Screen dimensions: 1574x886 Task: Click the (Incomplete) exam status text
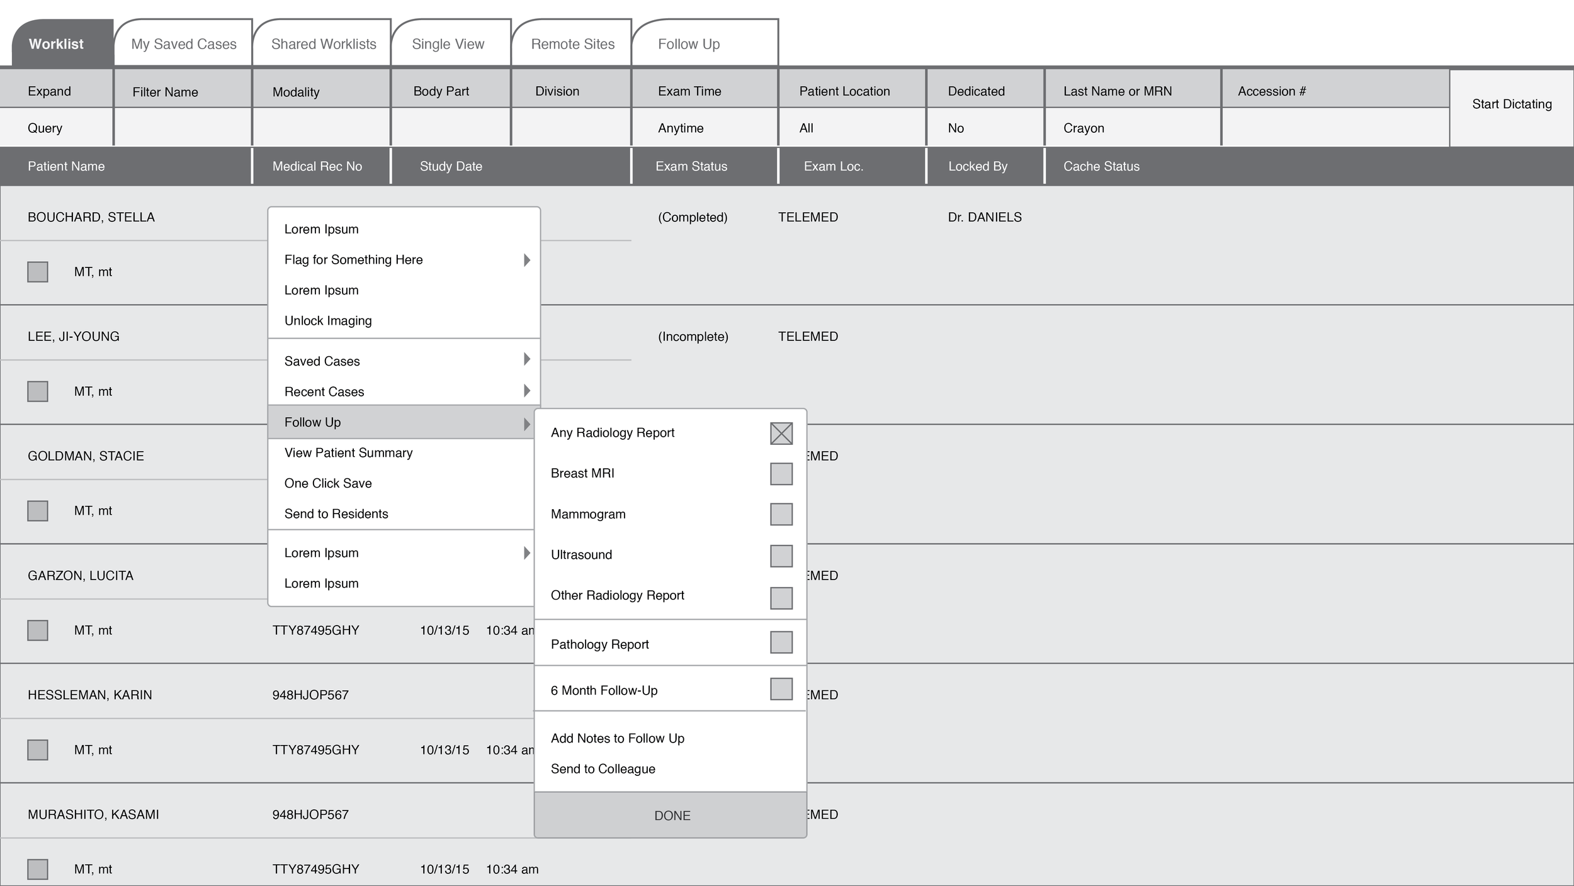(693, 337)
